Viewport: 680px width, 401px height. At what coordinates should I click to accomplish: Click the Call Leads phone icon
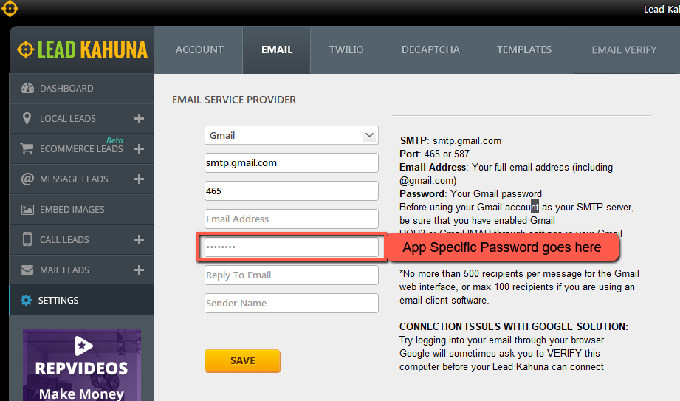pos(28,240)
